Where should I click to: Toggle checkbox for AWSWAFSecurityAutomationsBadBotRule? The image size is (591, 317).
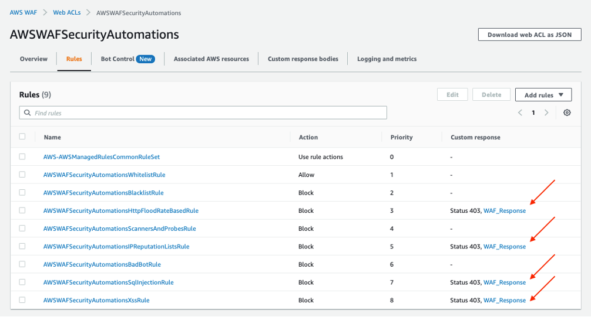(x=22, y=264)
